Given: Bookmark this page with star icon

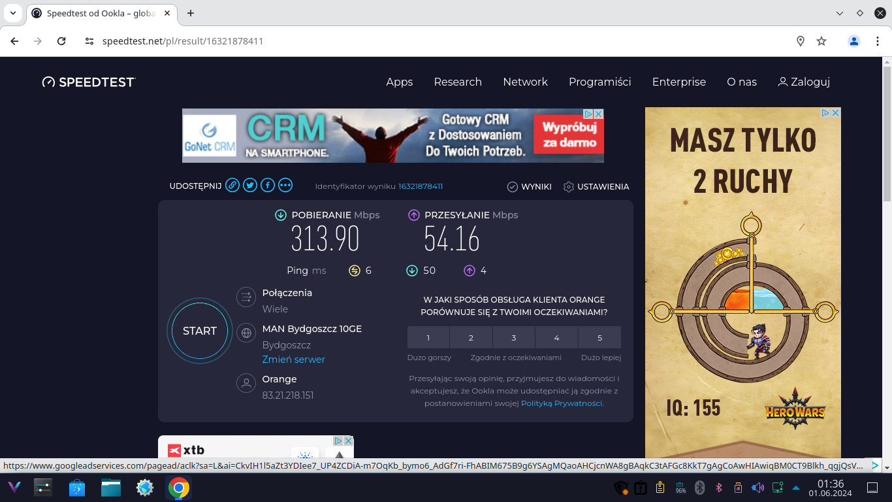Looking at the screenshot, I should point(821,41).
